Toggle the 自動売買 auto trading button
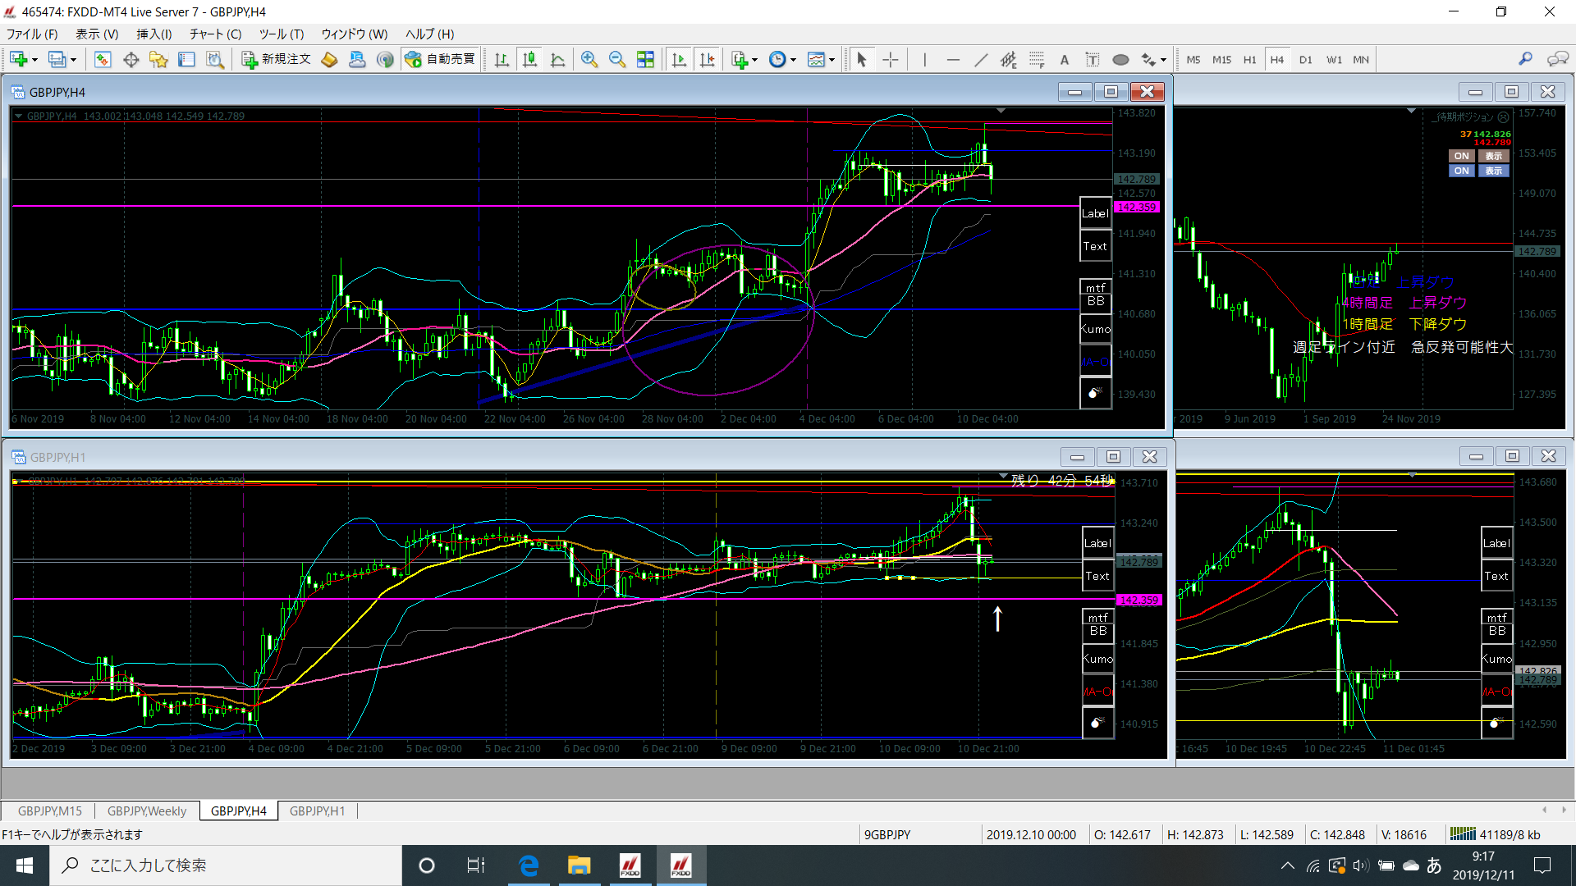Screen dimensions: 1576x886 [442, 59]
